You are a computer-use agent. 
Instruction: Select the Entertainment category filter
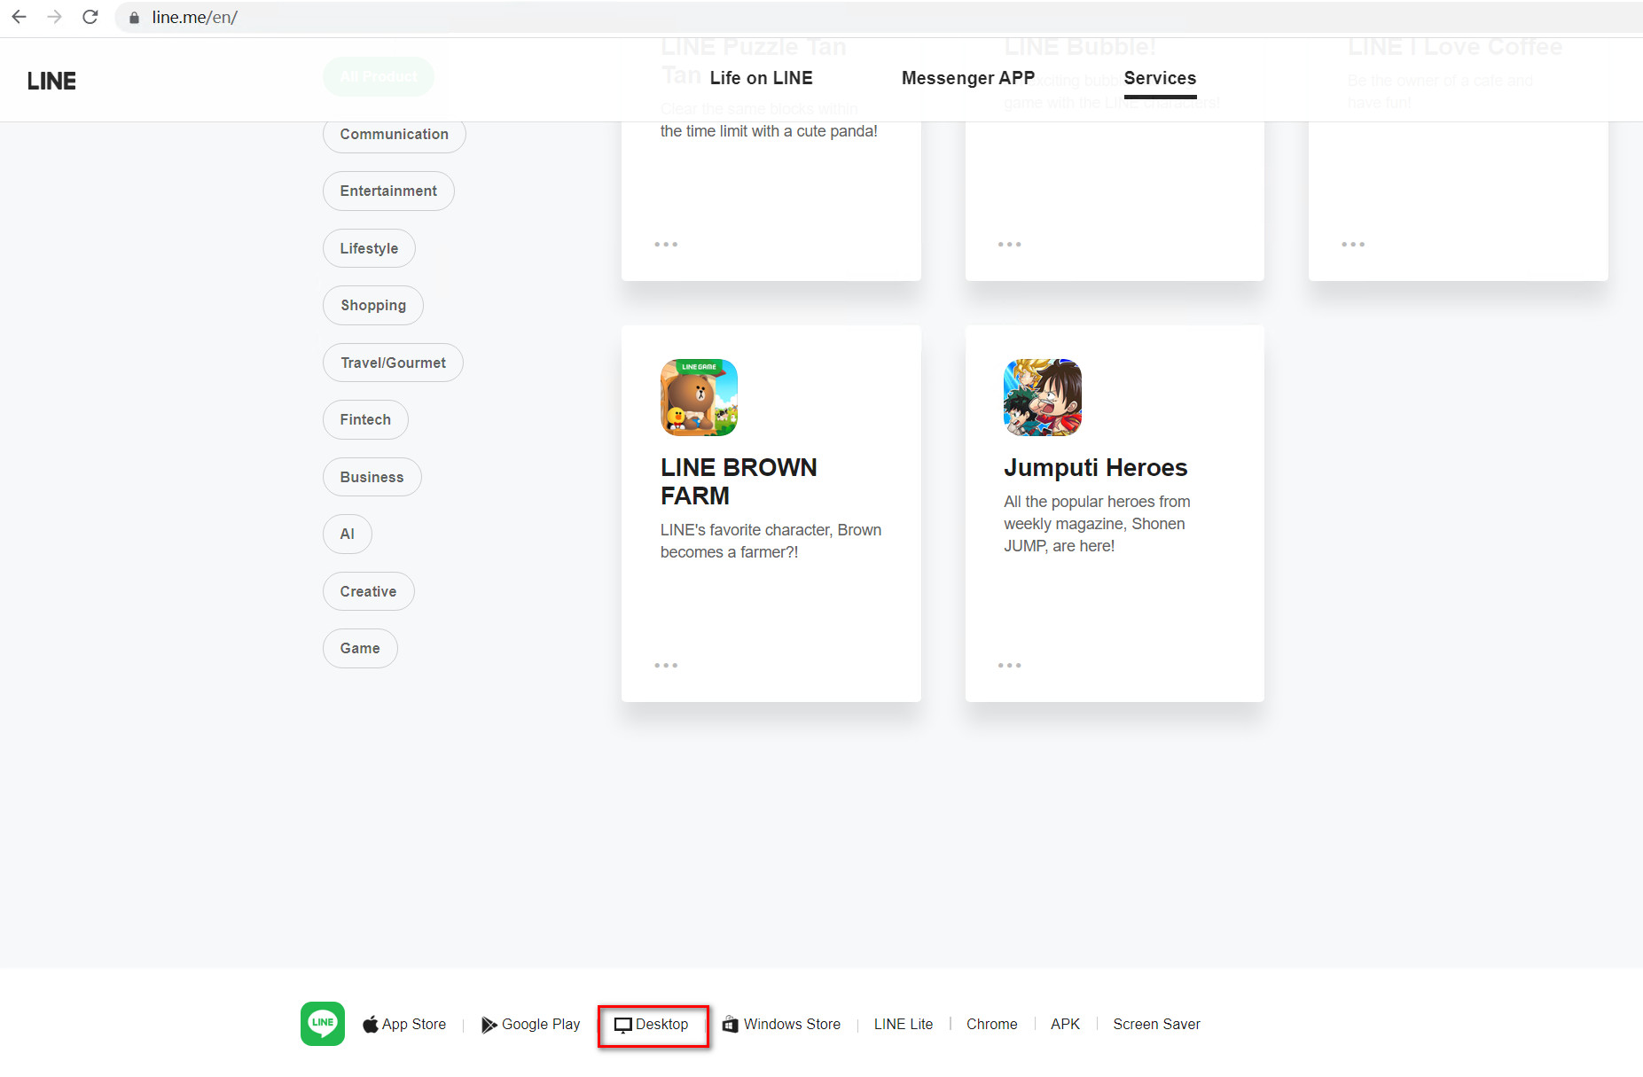click(x=388, y=191)
